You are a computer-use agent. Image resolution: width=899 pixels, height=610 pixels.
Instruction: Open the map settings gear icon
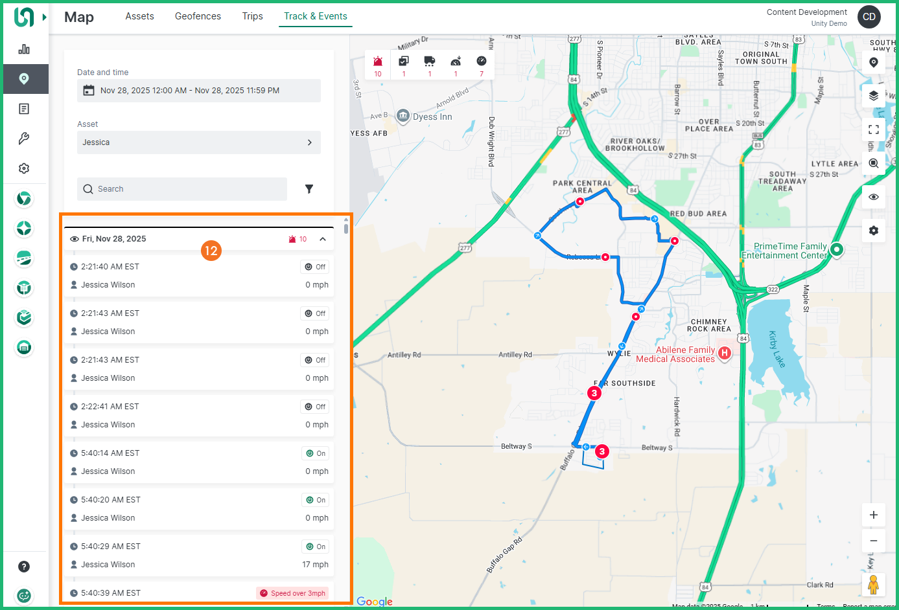(873, 231)
